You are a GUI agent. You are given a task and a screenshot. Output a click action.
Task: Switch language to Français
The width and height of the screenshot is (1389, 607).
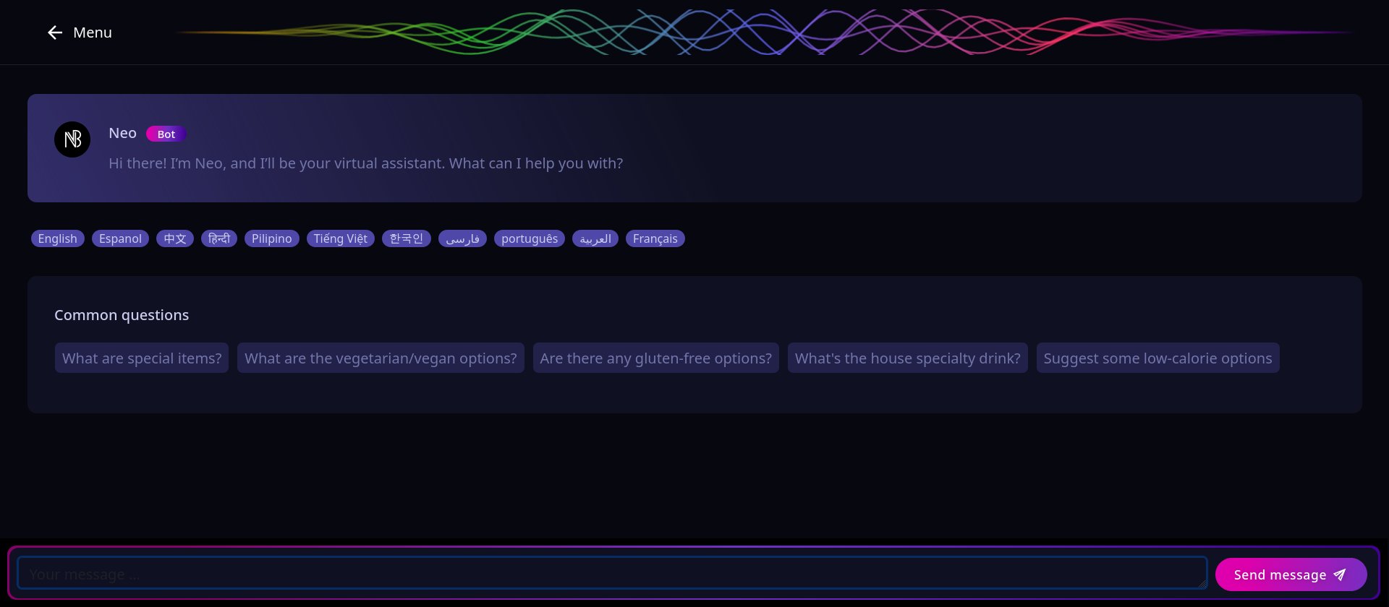click(x=655, y=238)
